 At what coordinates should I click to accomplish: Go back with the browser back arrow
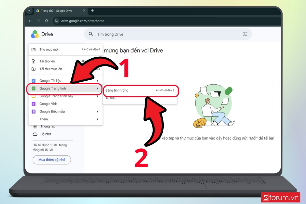pyautogui.click(x=30, y=21)
